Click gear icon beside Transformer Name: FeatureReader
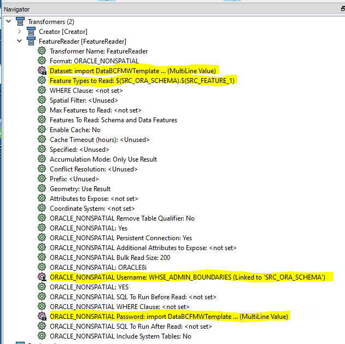The image size is (345, 344). pos(42,51)
